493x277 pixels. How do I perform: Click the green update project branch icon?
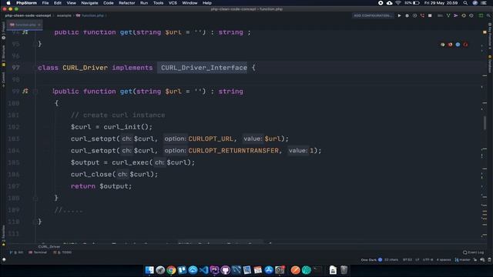click(448, 15)
